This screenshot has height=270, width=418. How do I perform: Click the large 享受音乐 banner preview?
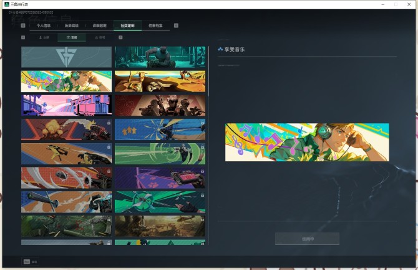pyautogui.click(x=307, y=142)
